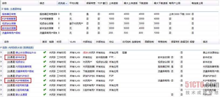Open the 默认主通道 rule link
Image resolution: width=221 pixels, height=97 pixels.
tap(21, 95)
